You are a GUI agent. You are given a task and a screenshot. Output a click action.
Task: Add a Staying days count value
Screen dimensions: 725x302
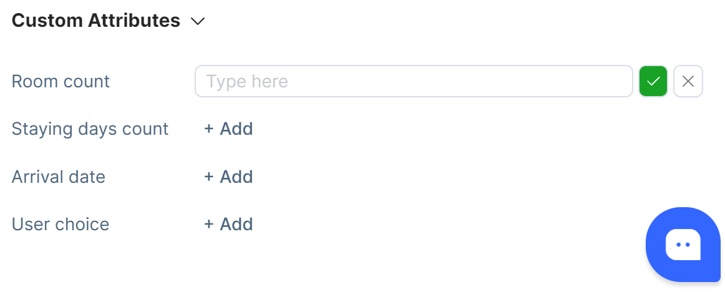click(228, 129)
